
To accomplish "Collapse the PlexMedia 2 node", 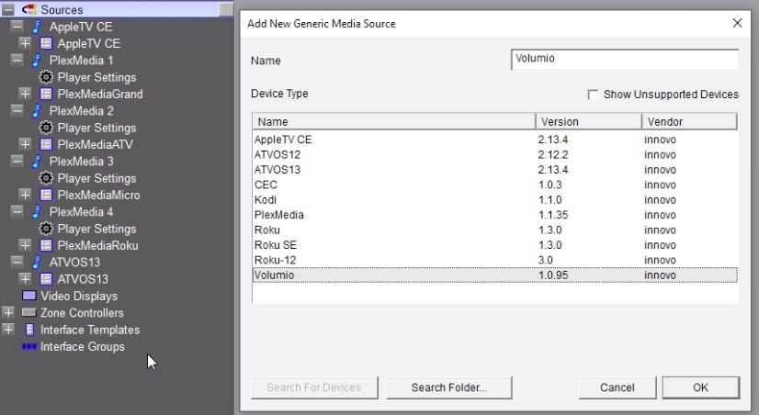I will click(x=17, y=110).
